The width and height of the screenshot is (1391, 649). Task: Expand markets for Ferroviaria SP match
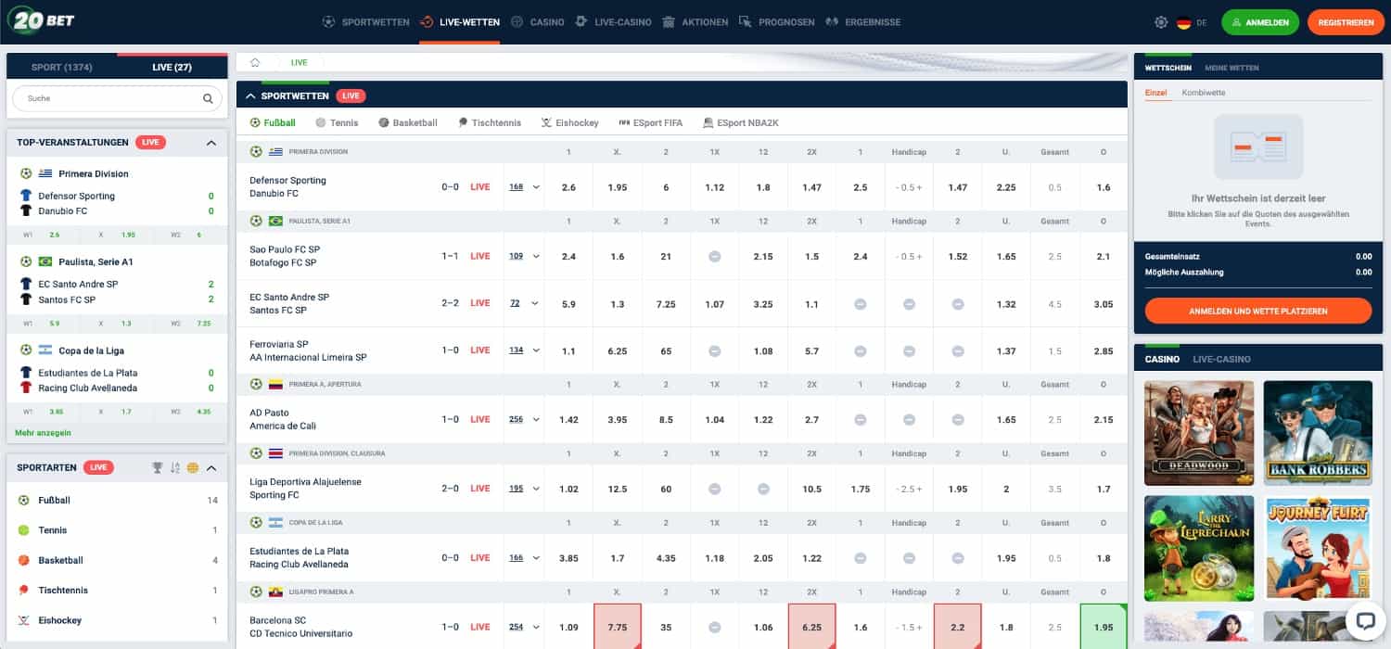point(535,350)
